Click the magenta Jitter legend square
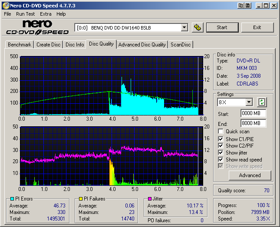 point(149,199)
